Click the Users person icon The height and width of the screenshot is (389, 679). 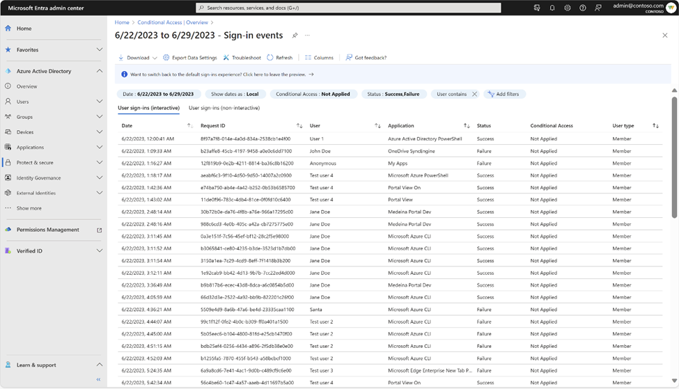[8, 102]
